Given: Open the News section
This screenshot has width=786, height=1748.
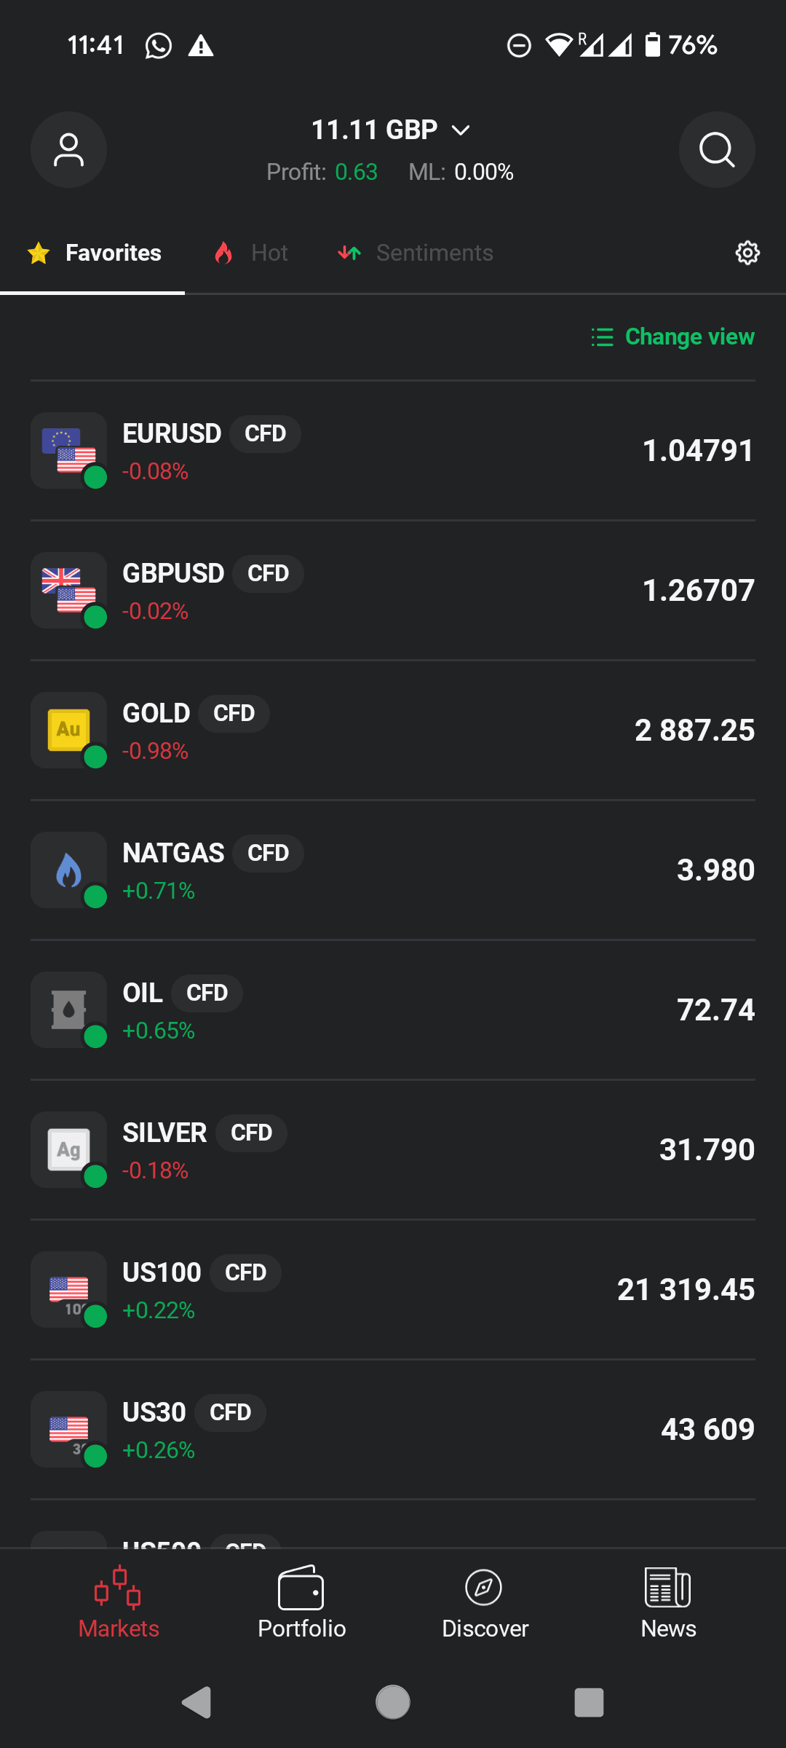Looking at the screenshot, I should point(668,1602).
